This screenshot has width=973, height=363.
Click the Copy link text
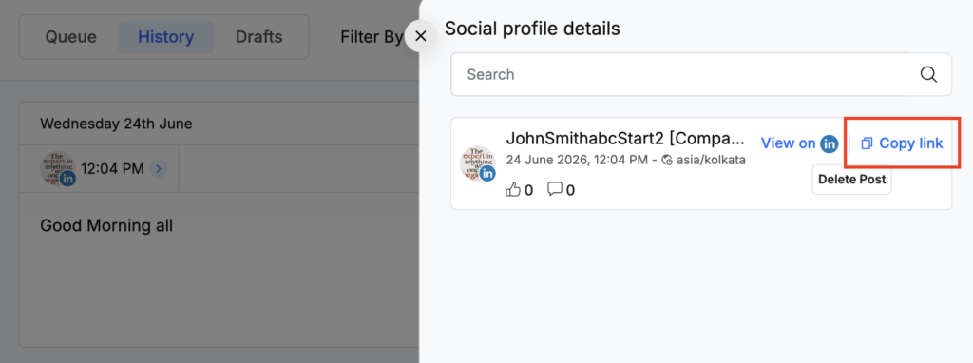pyautogui.click(x=911, y=143)
